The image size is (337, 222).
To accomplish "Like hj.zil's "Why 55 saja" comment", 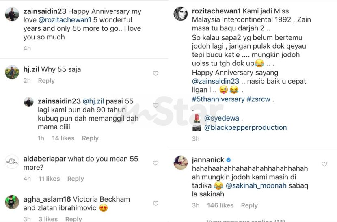I will coord(156,73).
